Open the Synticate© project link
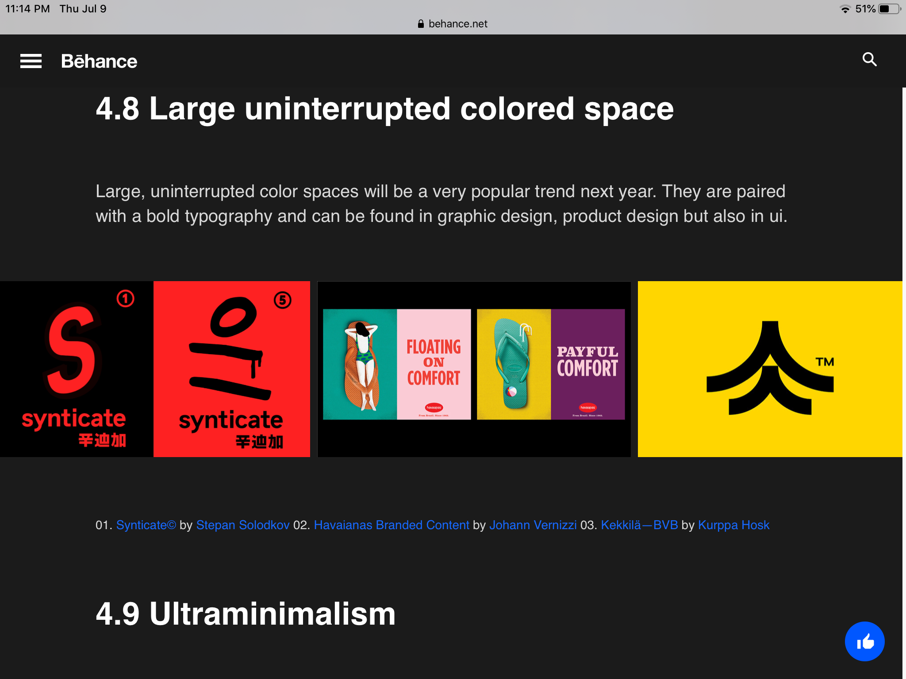This screenshot has width=906, height=679. [x=146, y=525]
